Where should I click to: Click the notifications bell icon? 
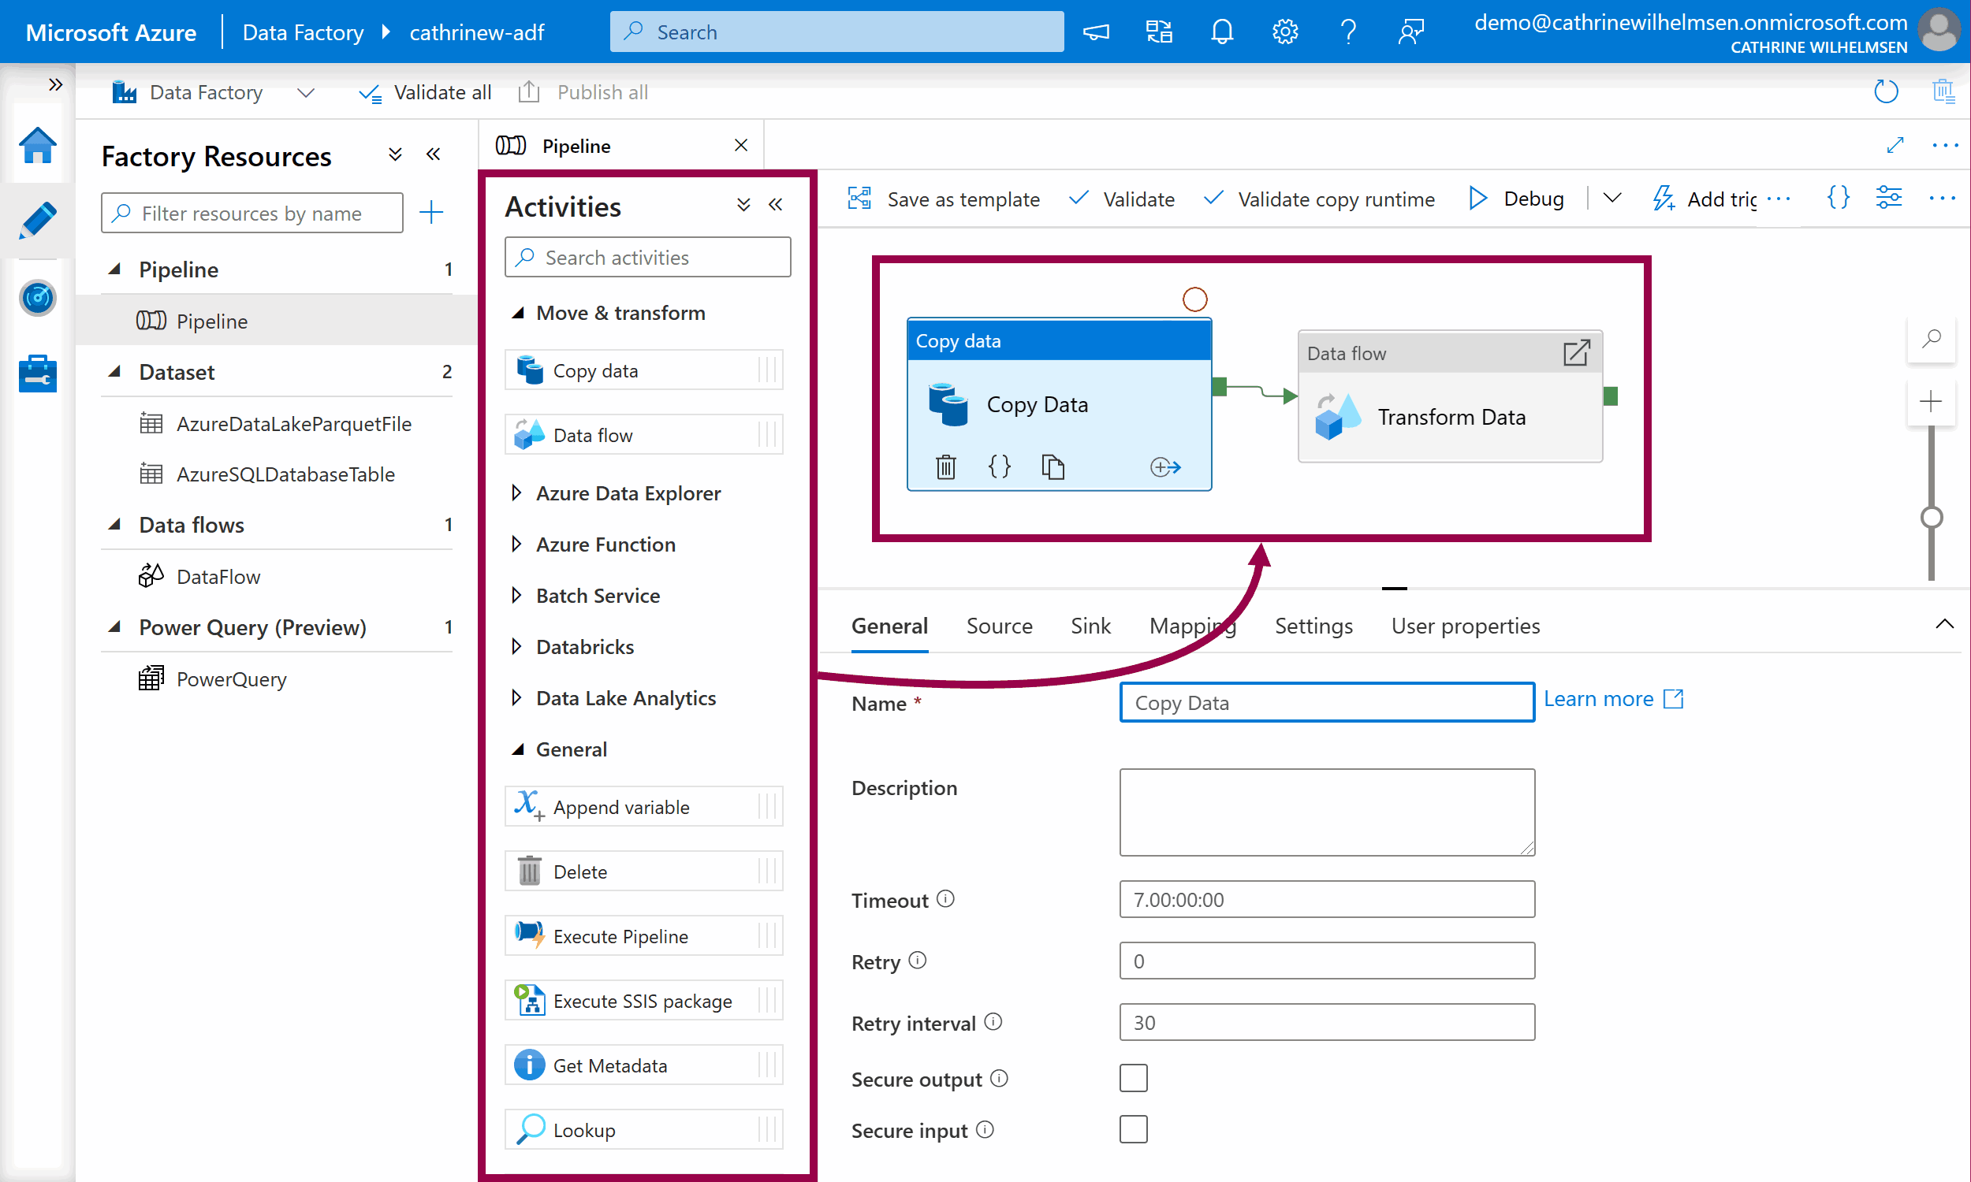coord(1221,32)
